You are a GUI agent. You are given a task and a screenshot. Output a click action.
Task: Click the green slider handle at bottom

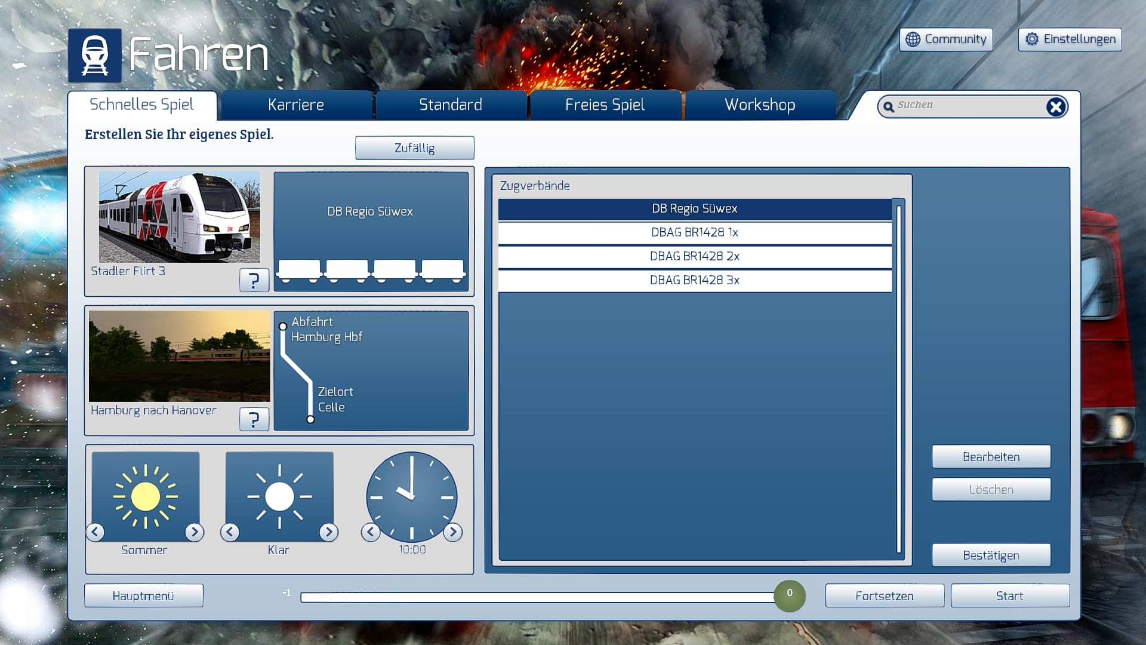click(x=789, y=596)
